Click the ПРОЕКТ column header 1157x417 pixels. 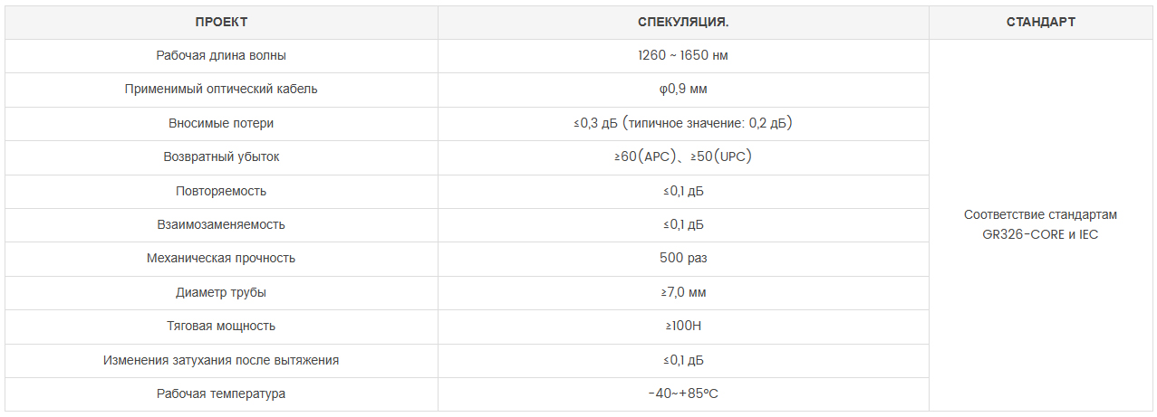pos(221,22)
